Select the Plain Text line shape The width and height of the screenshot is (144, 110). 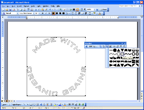(x=111, y=50)
